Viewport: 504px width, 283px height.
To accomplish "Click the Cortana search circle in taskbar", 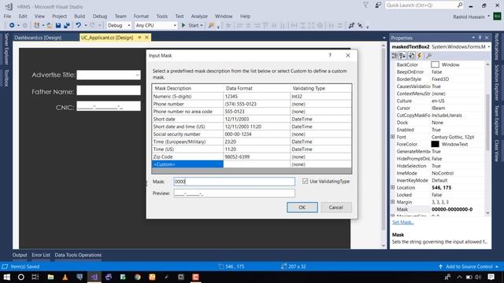I will (21, 277).
